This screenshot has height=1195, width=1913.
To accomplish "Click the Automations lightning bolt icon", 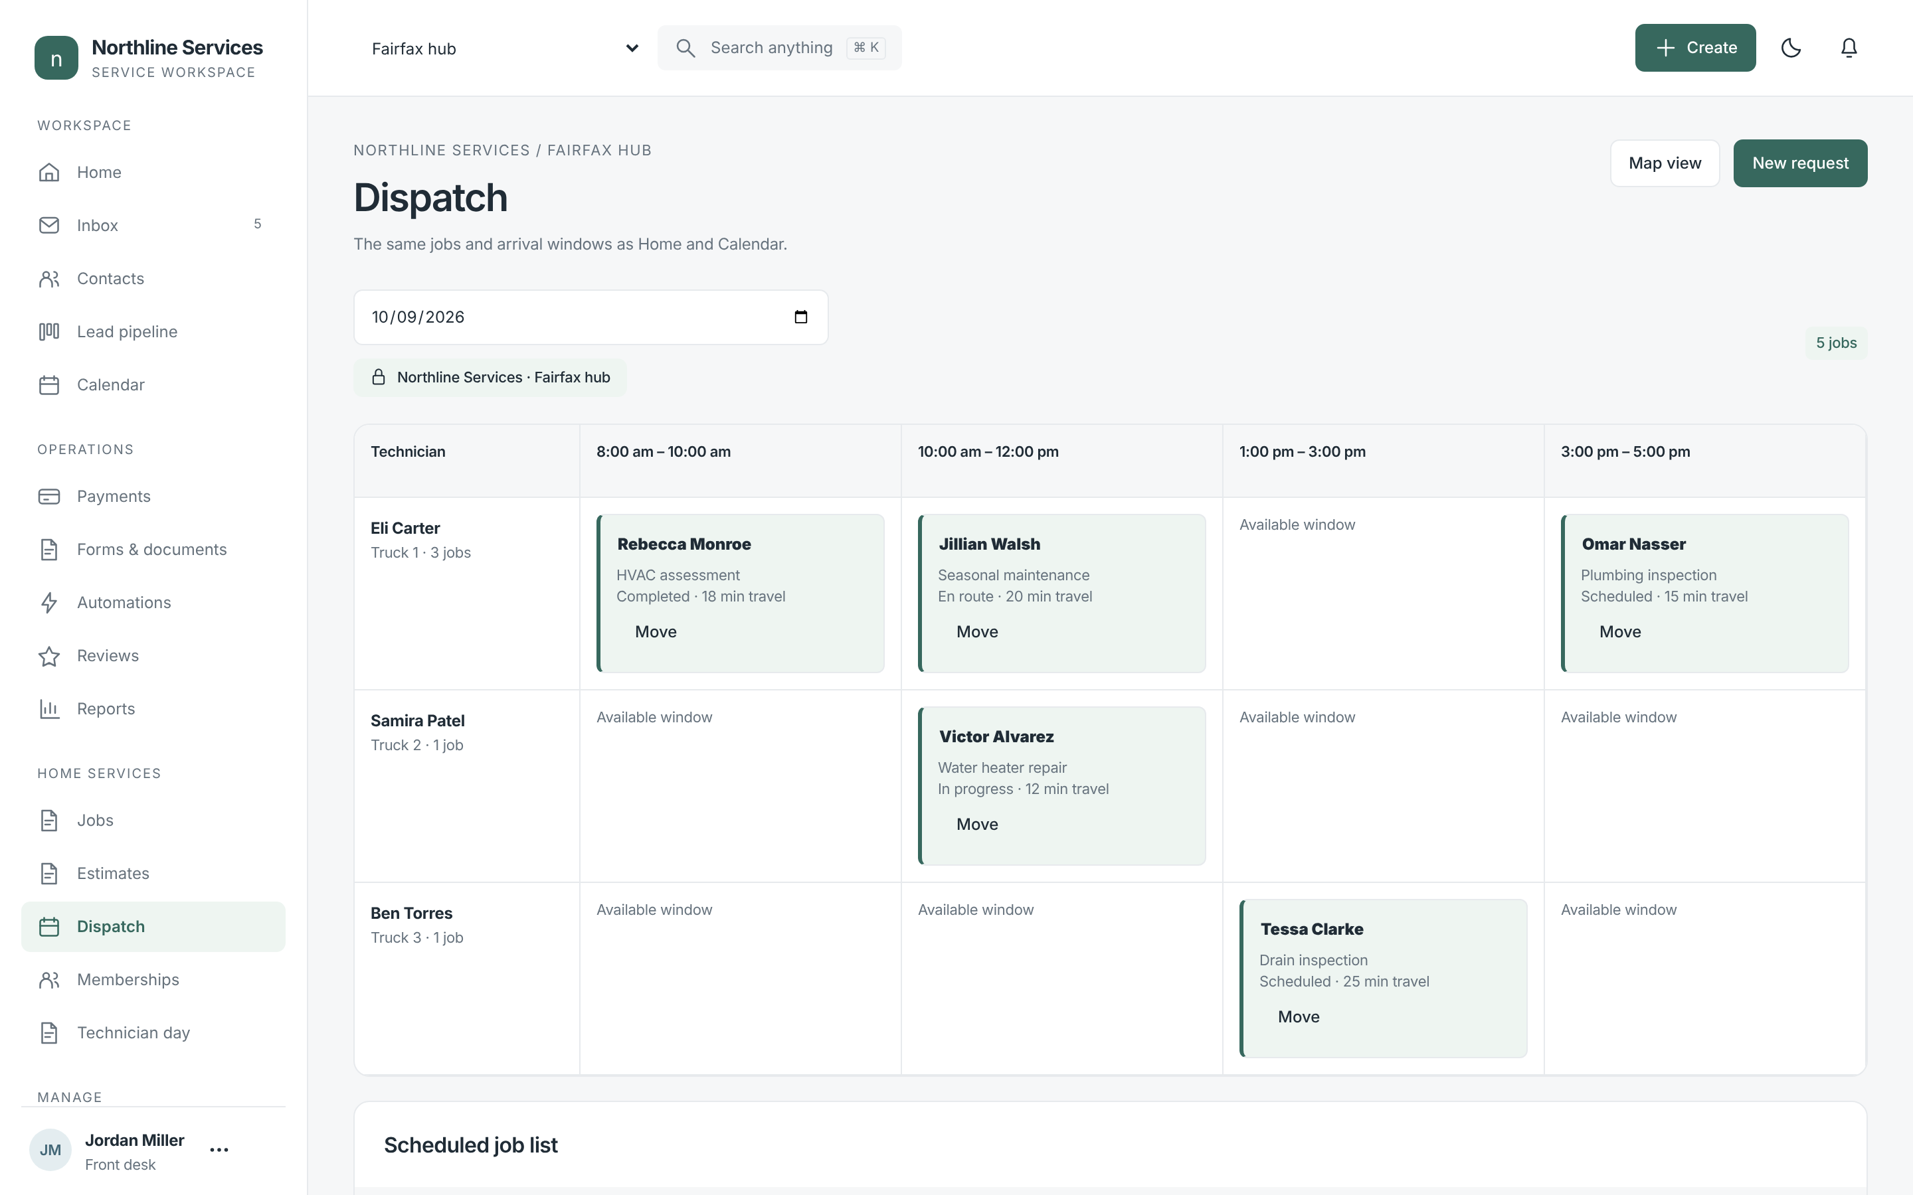I will (x=49, y=603).
